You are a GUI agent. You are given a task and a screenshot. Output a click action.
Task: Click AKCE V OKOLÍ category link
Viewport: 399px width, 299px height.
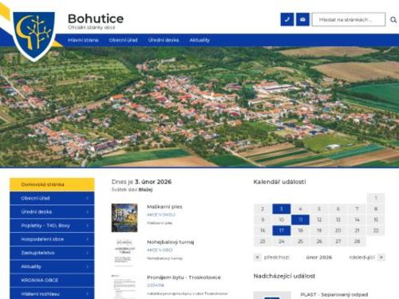tap(161, 214)
